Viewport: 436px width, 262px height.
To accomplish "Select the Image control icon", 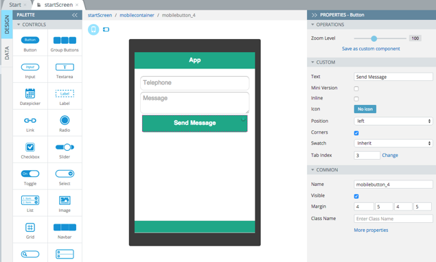I will 65,200.
